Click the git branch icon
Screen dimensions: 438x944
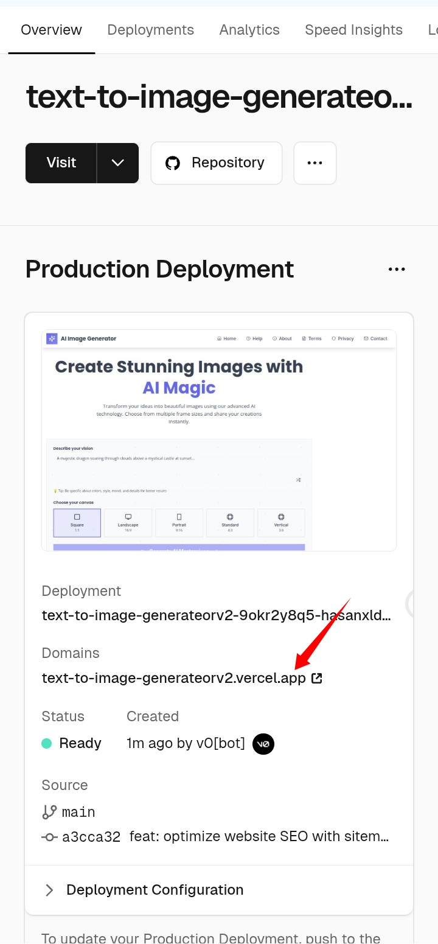49,812
